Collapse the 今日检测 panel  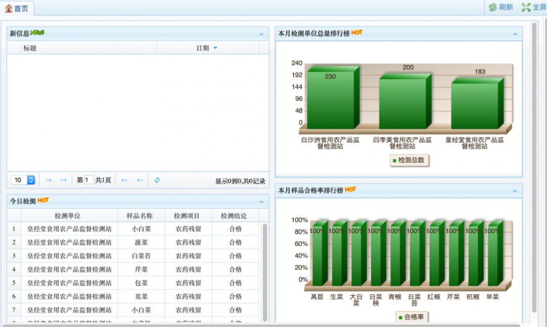261,202
